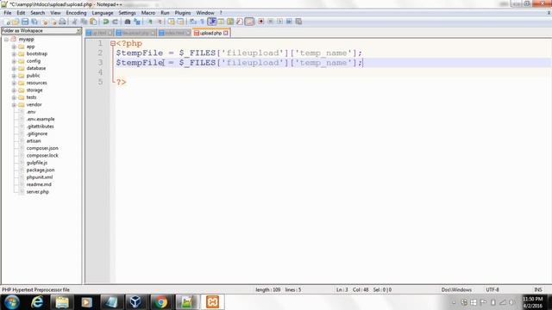The image size is (552, 310).
Task: Select composer.json in workspace tree
Action: click(x=42, y=148)
